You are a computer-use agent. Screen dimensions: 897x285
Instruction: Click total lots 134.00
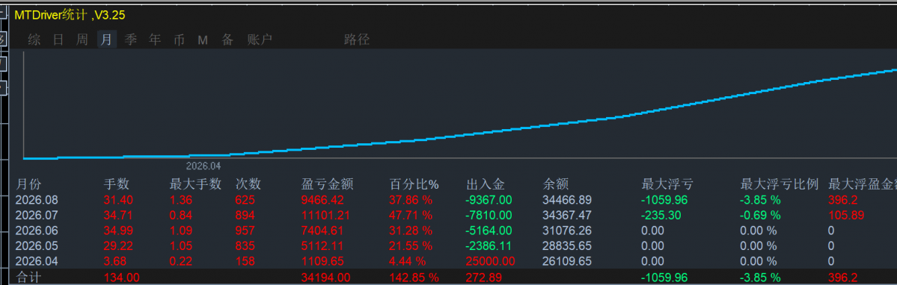pyautogui.click(x=120, y=278)
